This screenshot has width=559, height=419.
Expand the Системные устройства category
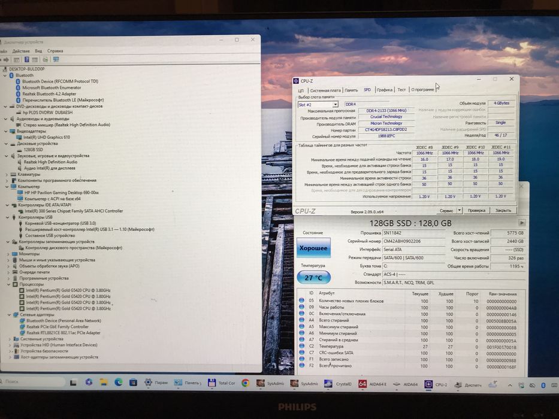pyautogui.click(x=10, y=339)
